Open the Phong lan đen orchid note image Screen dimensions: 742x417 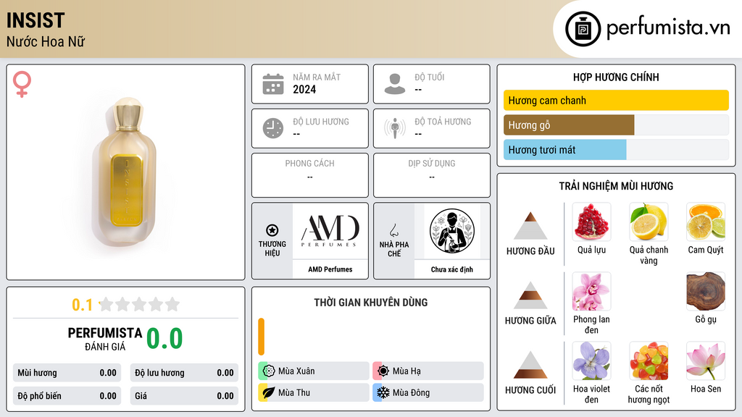point(591,291)
